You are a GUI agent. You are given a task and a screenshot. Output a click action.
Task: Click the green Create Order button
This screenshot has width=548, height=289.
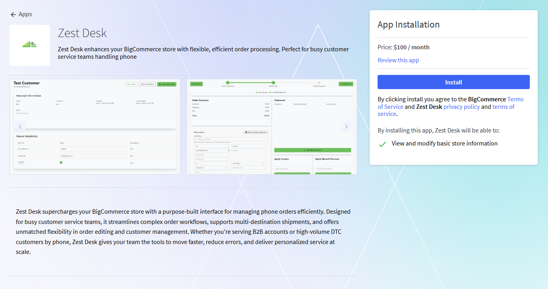(346, 84)
